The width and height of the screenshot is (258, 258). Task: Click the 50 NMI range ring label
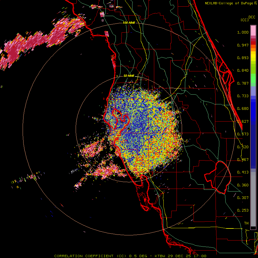click(x=129, y=76)
